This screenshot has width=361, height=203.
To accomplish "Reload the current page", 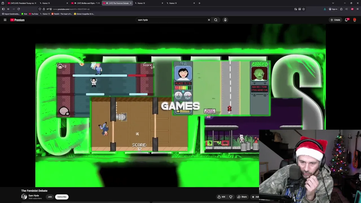I will 19,9.
